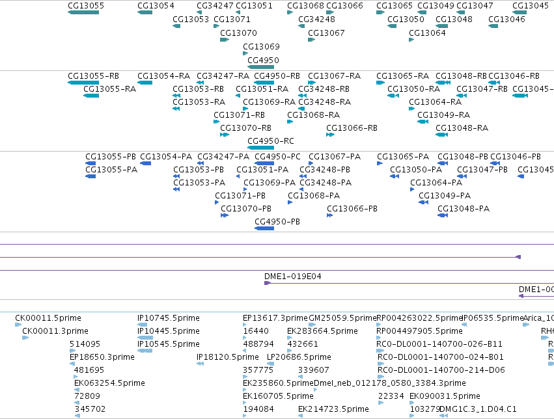The width and height of the screenshot is (554, 419).
Task: Select protein CG13048-PA
Action: coord(464,209)
